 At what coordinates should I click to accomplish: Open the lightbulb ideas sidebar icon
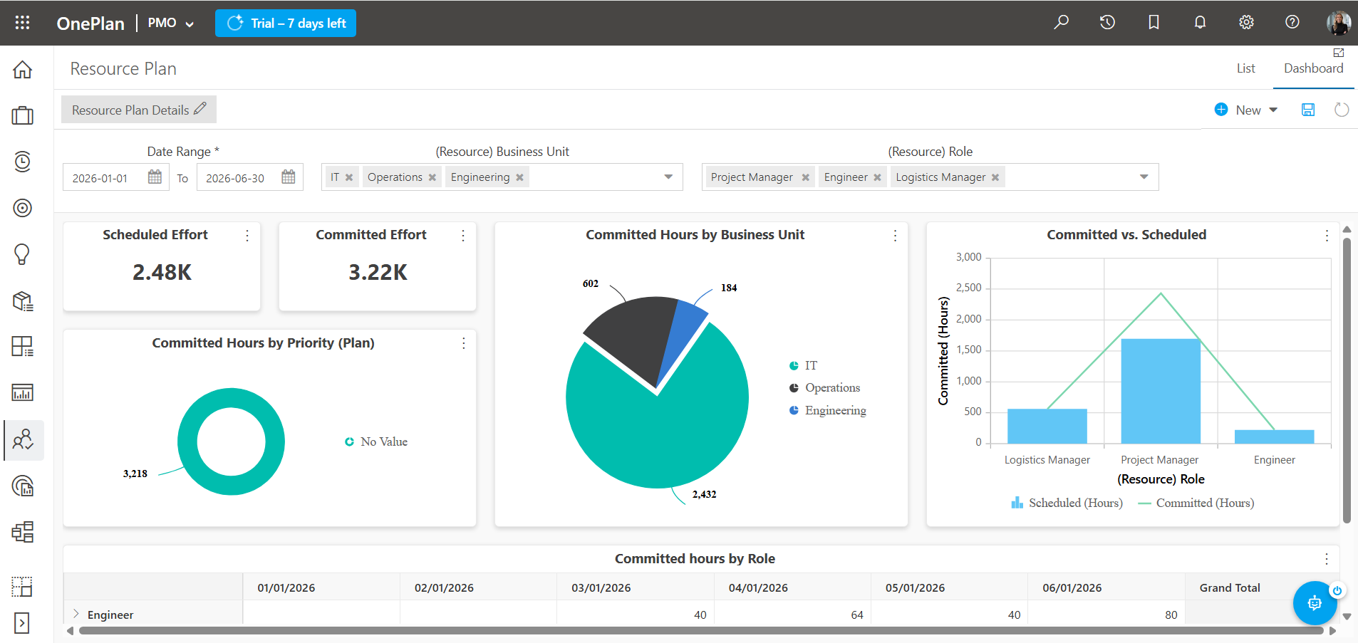click(23, 254)
